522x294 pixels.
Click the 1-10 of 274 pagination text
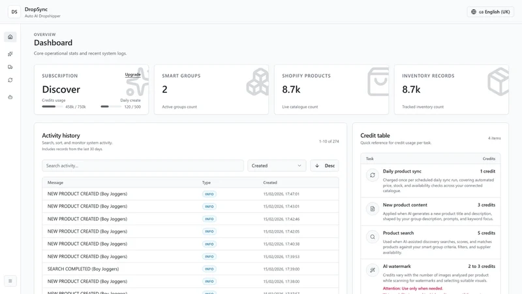tap(329, 141)
